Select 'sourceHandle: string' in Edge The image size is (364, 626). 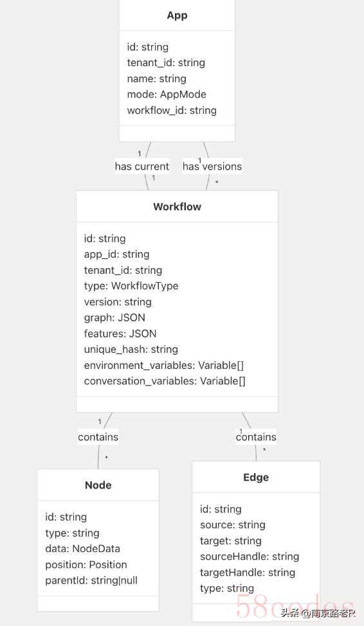pyautogui.click(x=250, y=557)
